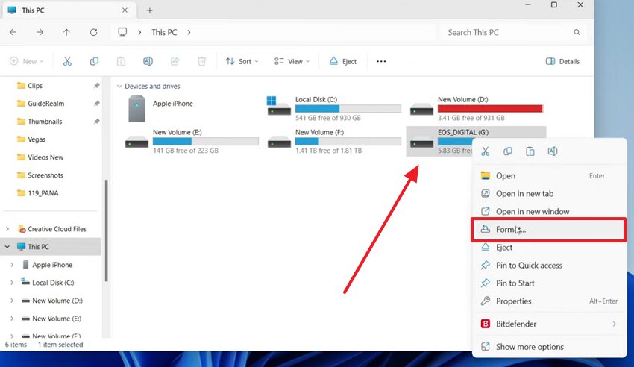
Task: Open the New dropdown
Action: pyautogui.click(x=26, y=61)
